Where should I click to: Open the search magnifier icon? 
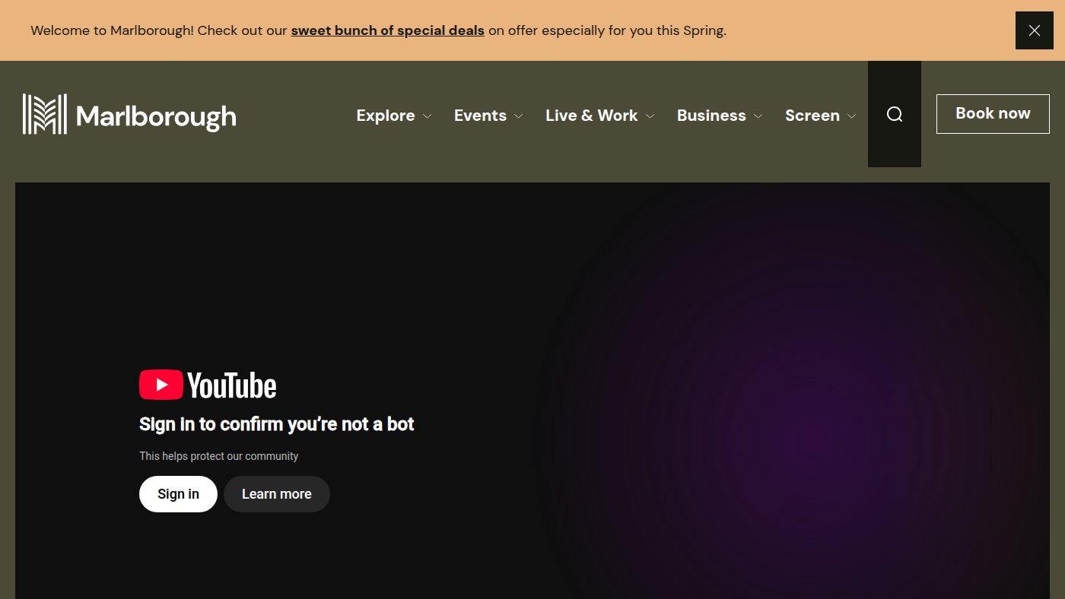point(895,114)
